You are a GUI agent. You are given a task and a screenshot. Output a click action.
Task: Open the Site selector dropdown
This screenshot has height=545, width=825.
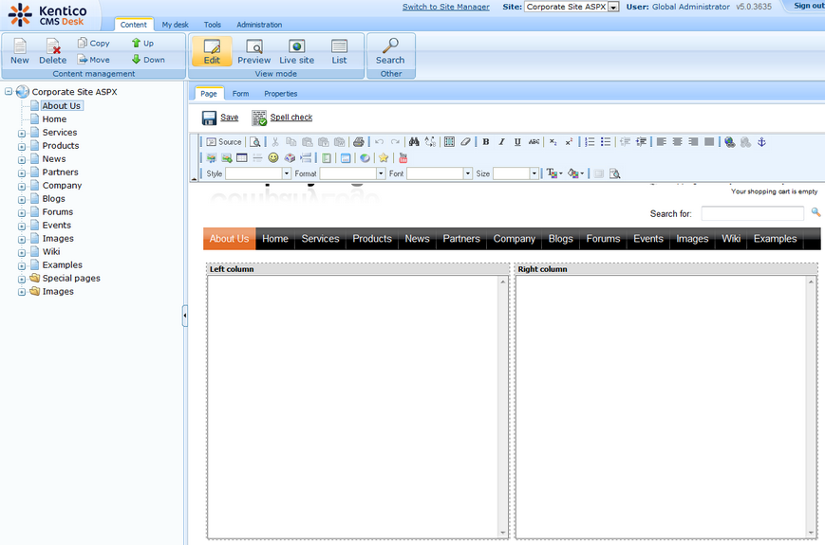pos(572,7)
